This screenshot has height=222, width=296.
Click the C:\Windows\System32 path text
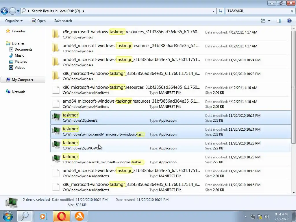point(80,121)
